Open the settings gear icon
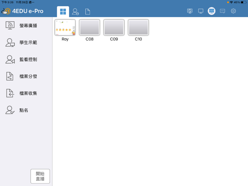Image resolution: width=248 pixels, height=186 pixels. [233, 11]
